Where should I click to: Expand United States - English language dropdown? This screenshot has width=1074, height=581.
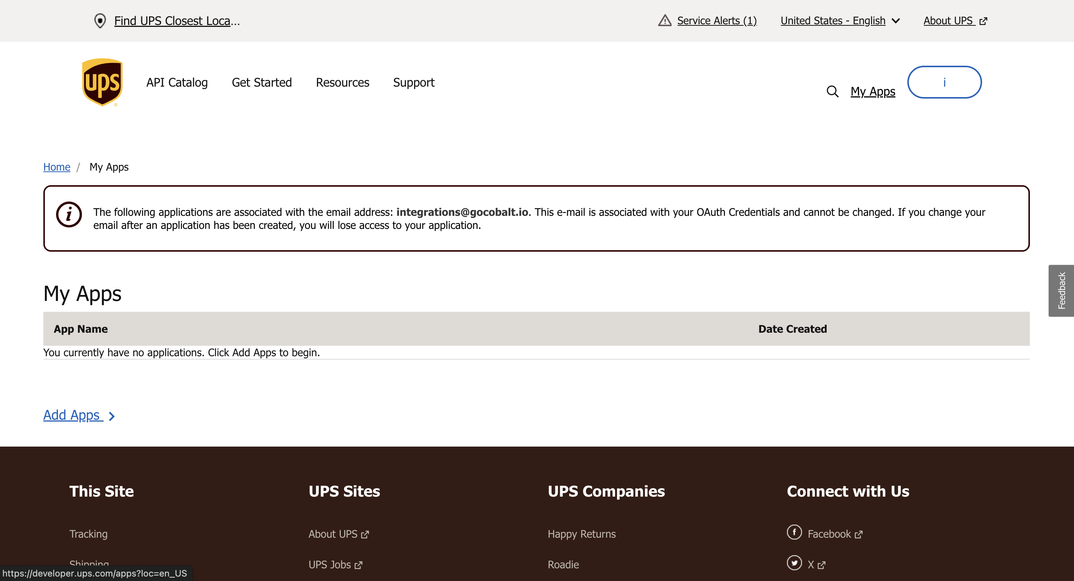click(x=840, y=21)
